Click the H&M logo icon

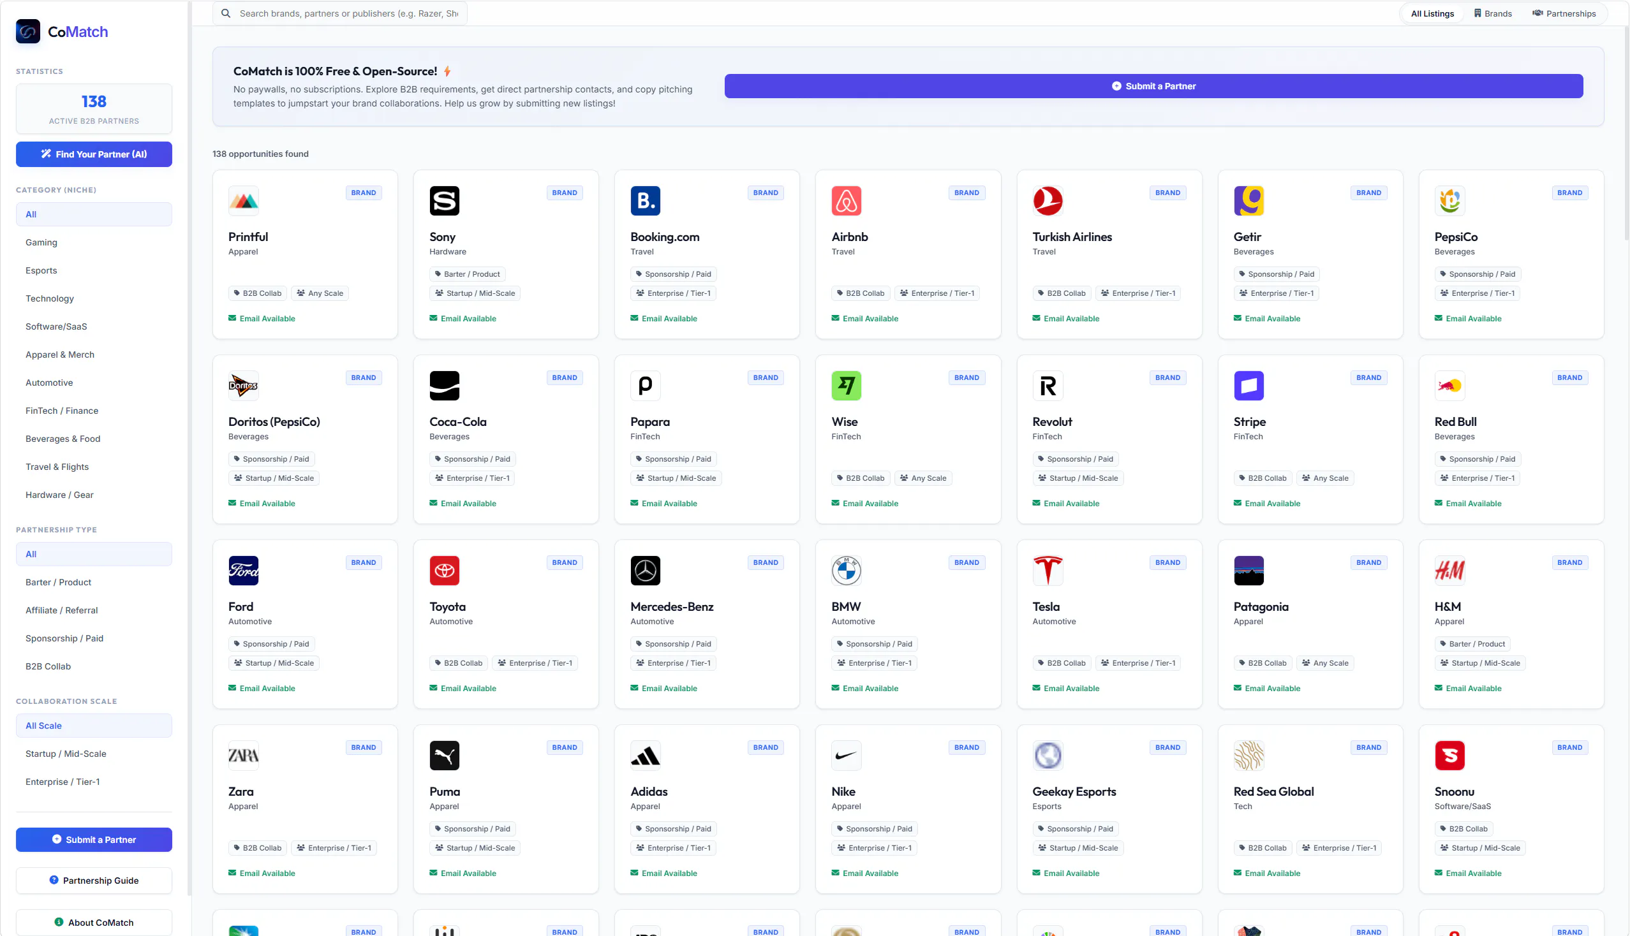coord(1449,571)
